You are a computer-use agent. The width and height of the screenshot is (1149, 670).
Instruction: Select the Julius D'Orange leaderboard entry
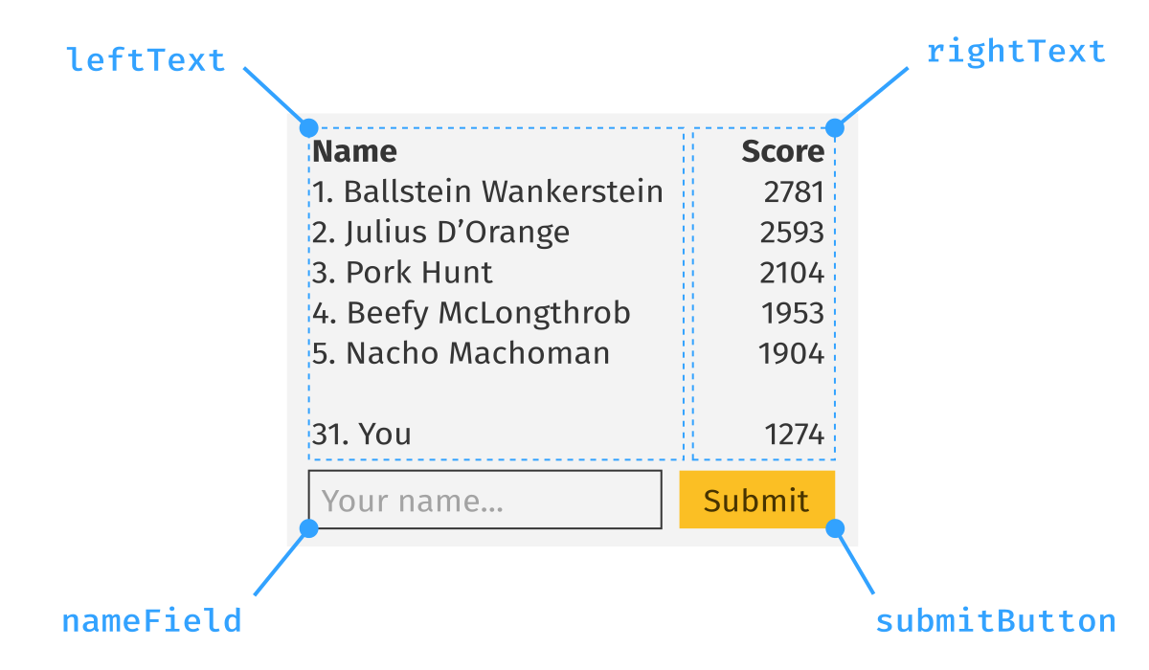[x=441, y=233]
